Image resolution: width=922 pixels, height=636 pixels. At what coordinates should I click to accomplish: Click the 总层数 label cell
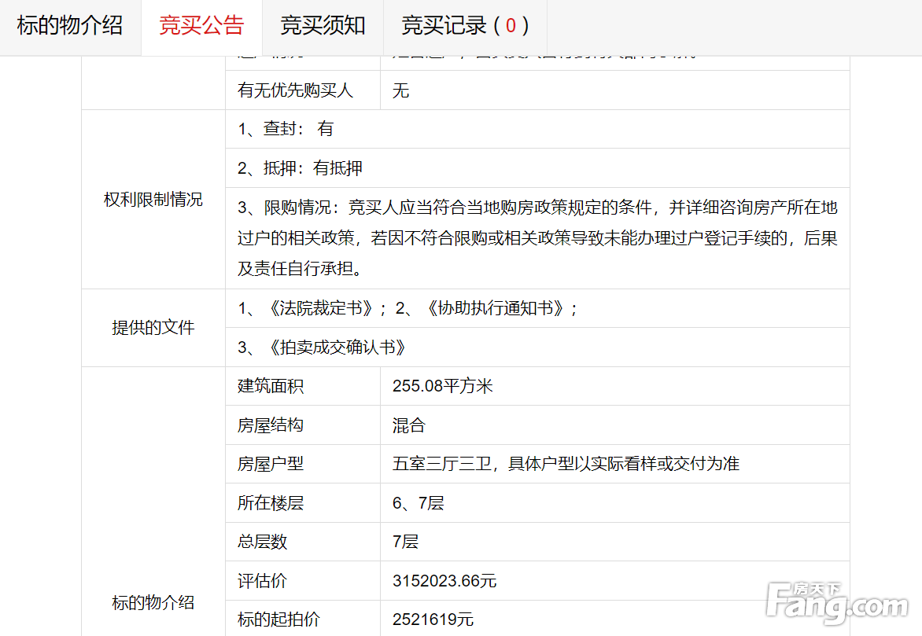click(x=263, y=542)
